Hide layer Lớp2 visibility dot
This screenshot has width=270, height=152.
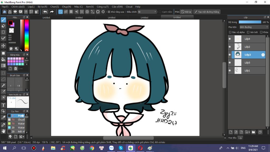(x=230, y=47)
